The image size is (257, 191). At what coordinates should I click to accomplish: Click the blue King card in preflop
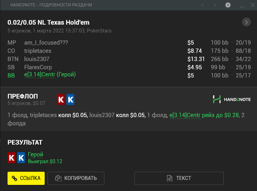coord(70,99)
